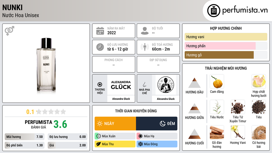Click the Trải nghiệm mùi hương heading
The height and width of the screenshot is (153, 272).
pyautogui.click(x=226, y=68)
